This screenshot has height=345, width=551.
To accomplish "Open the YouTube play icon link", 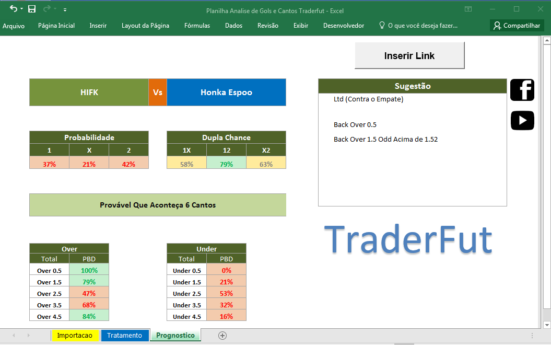I will [x=522, y=121].
